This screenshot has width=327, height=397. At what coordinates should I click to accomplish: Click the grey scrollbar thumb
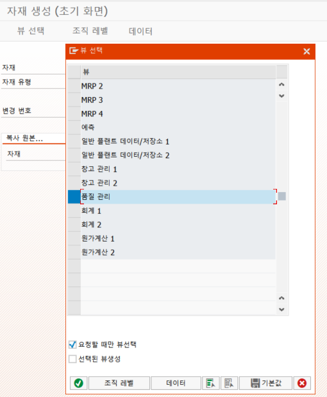point(281,196)
